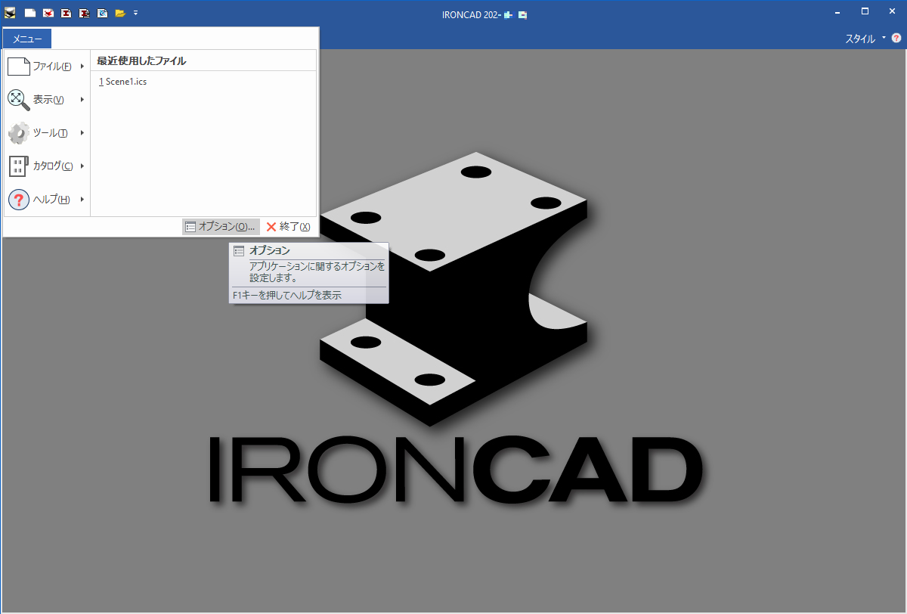This screenshot has height=614, width=907.
Task: Expand the quick access toolbar customize arrow
Action: pos(135,13)
